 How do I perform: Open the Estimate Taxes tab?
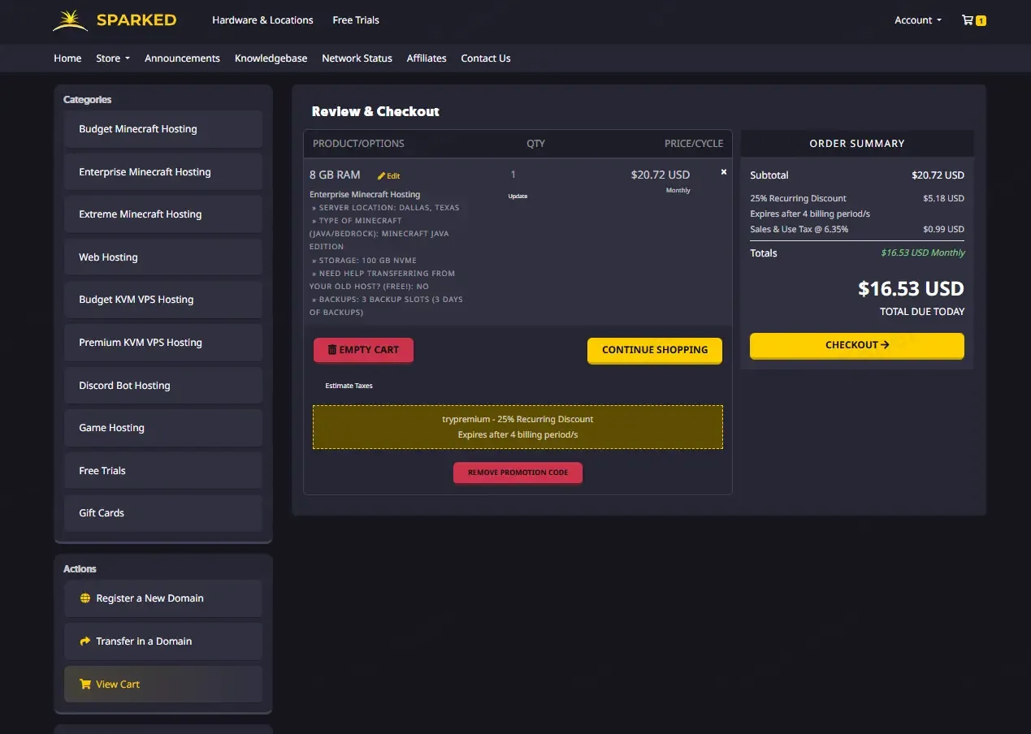tap(349, 386)
